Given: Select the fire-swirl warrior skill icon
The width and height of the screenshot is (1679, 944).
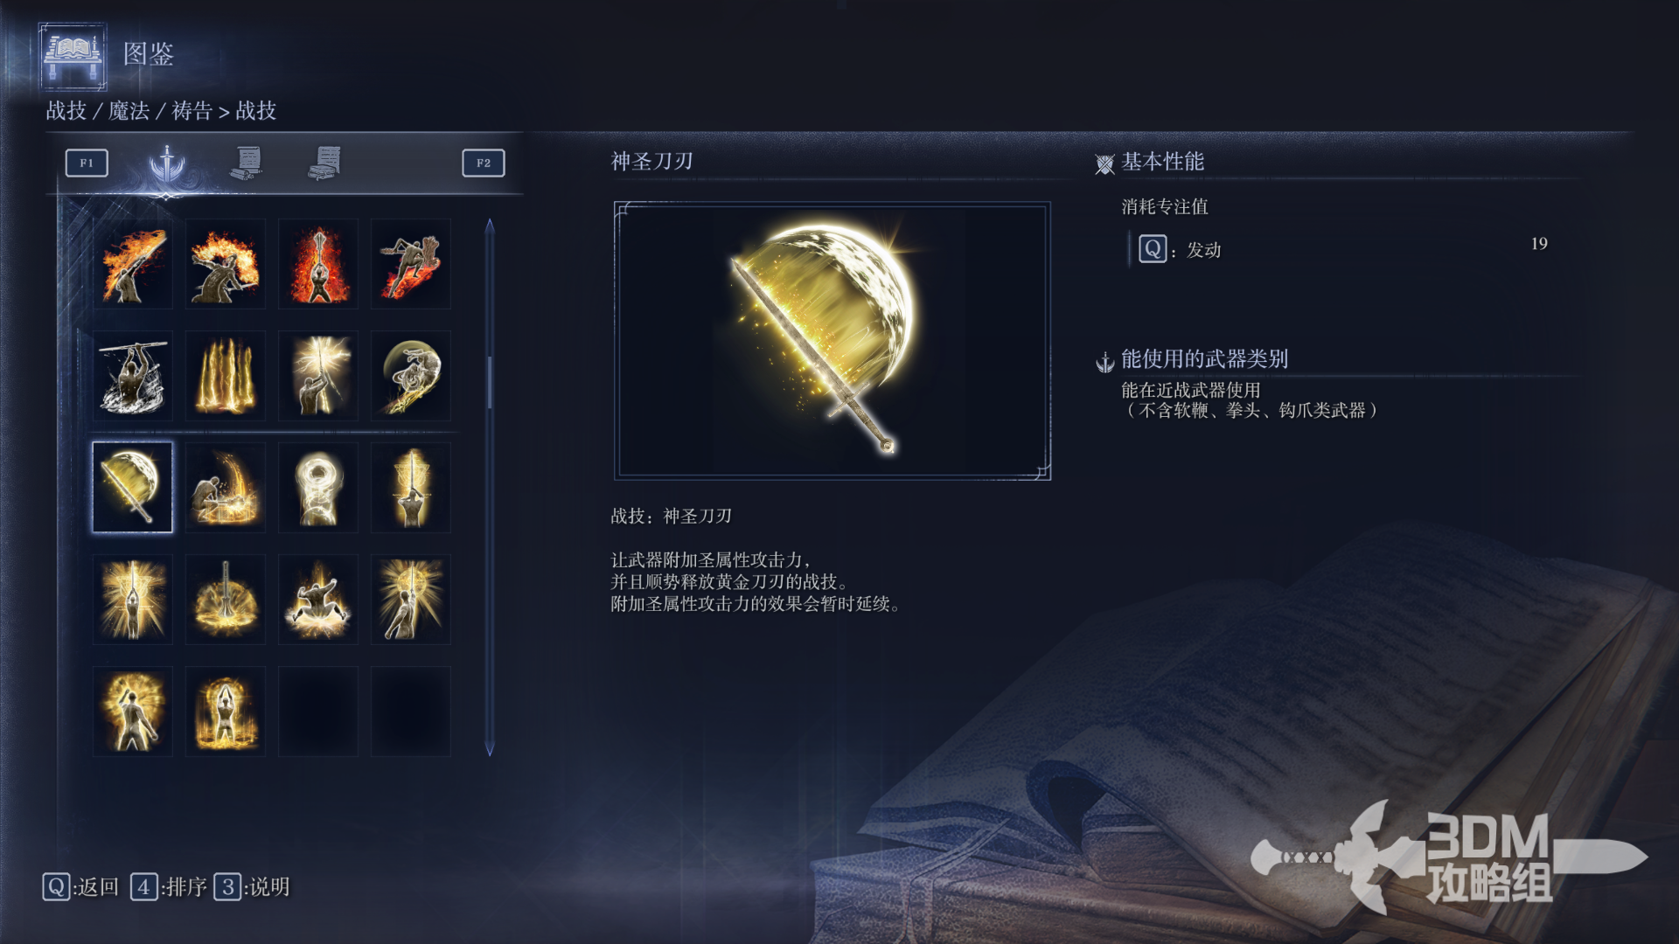Looking at the screenshot, I should click(x=225, y=264).
